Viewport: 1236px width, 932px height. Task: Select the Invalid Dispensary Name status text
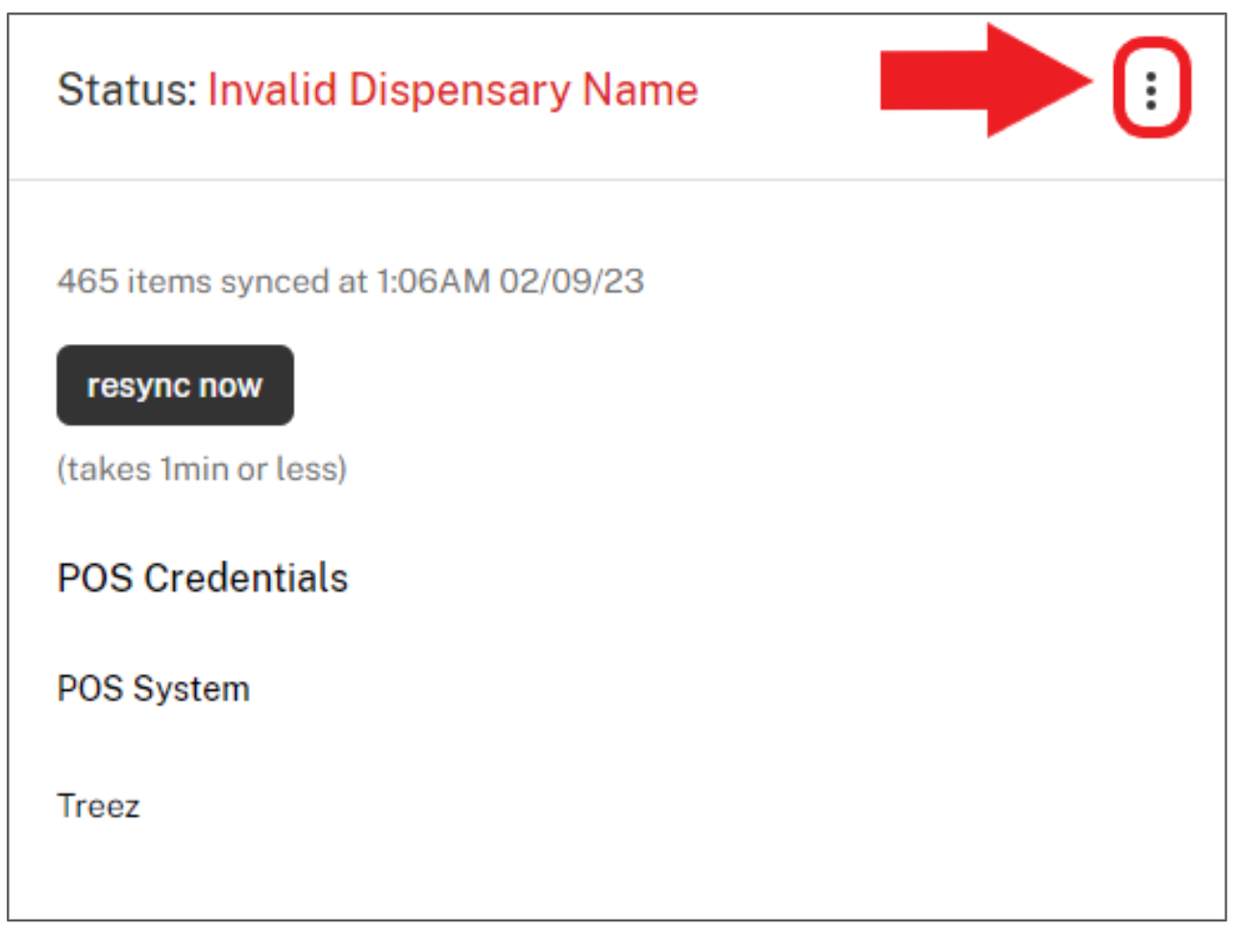coord(453,90)
